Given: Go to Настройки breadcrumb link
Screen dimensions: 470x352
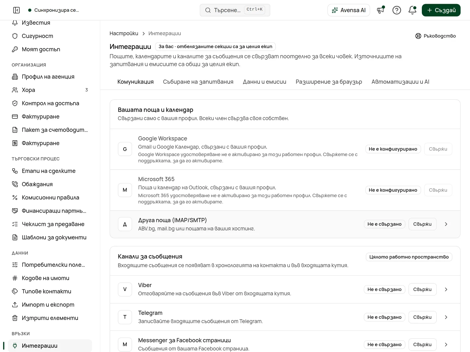Looking at the screenshot, I should 124,33.
